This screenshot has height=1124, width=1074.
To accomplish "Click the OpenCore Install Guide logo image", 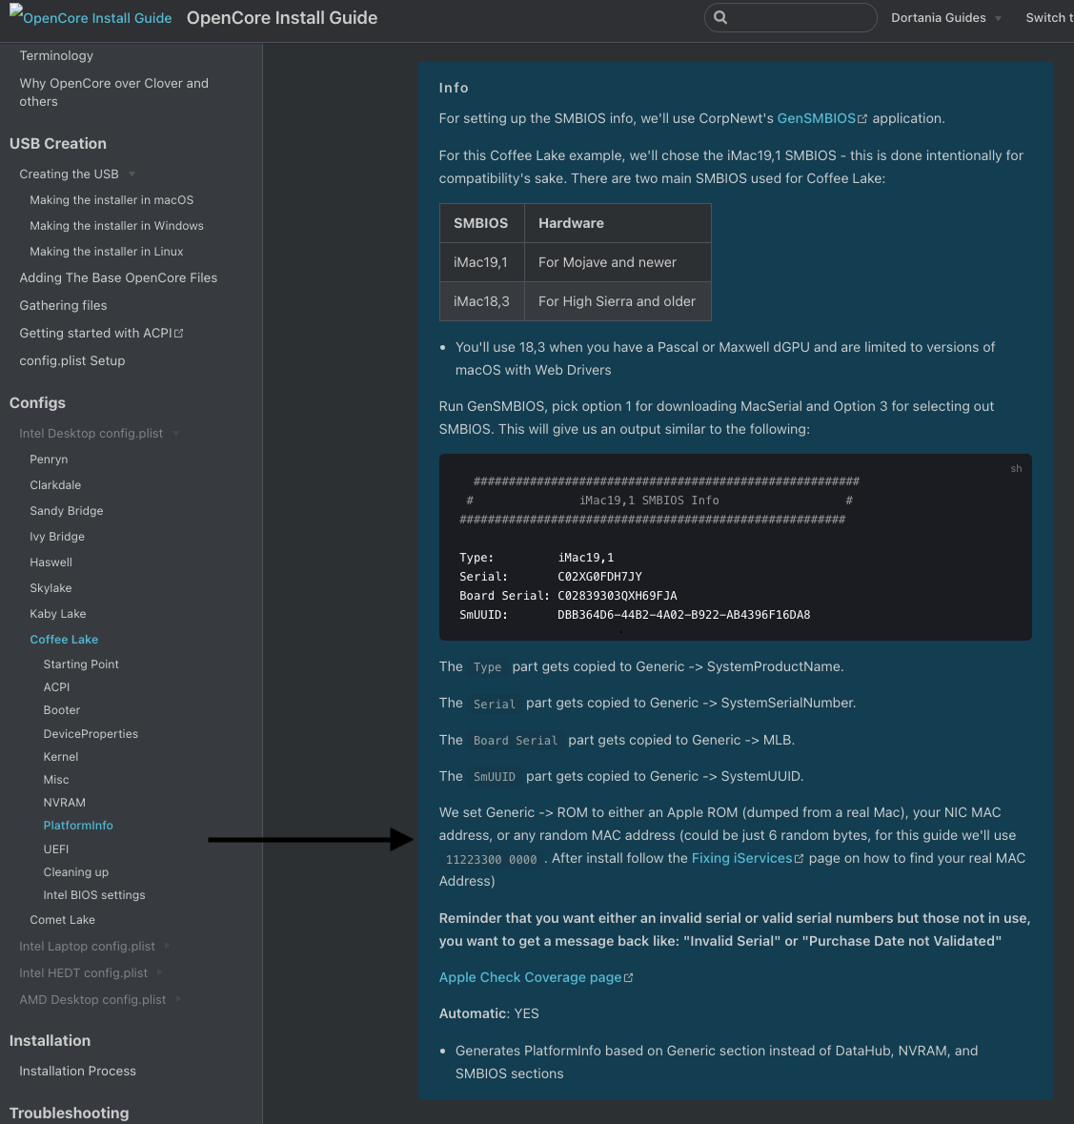I will (x=91, y=18).
